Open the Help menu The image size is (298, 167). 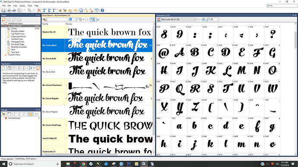(x=36, y=6)
